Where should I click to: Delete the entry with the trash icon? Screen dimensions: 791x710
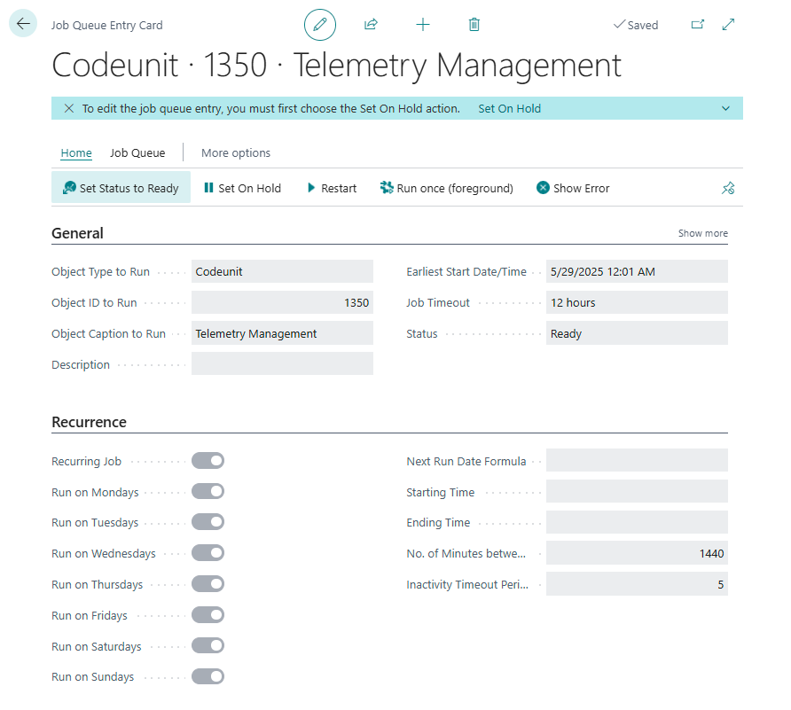point(474,24)
